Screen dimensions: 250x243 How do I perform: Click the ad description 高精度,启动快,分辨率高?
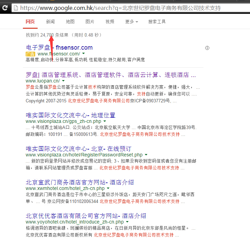pyautogui.click(x=49, y=60)
